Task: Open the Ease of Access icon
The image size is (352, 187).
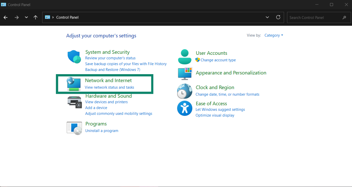Action: pos(185,108)
